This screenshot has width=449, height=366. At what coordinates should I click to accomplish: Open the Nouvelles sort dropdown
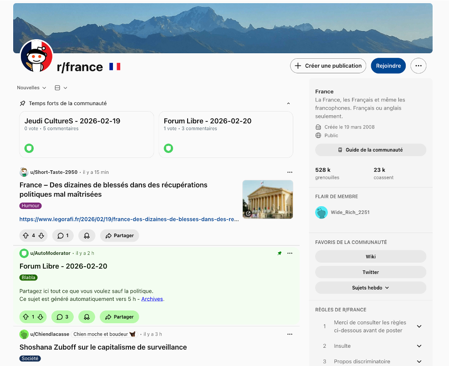click(31, 88)
